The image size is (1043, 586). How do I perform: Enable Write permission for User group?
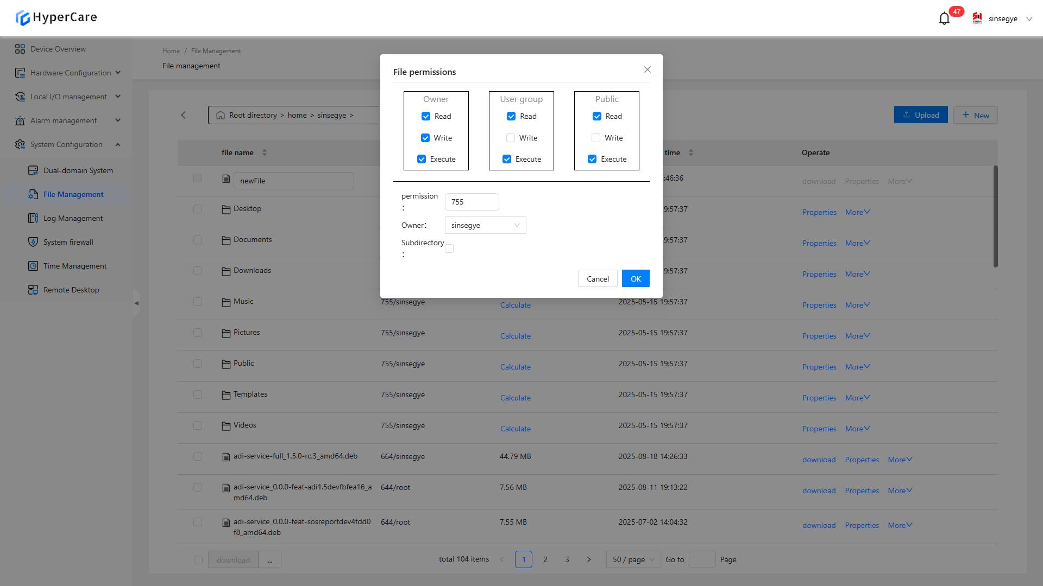[511, 138]
